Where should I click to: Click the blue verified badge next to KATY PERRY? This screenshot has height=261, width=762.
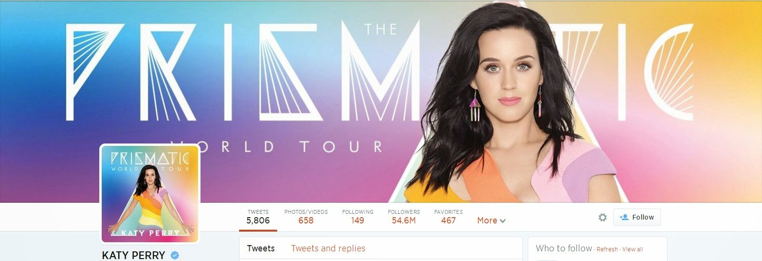(175, 255)
